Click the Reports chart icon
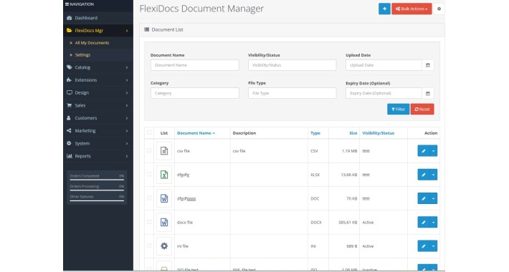This screenshot has width=509, height=272. [x=69, y=156]
